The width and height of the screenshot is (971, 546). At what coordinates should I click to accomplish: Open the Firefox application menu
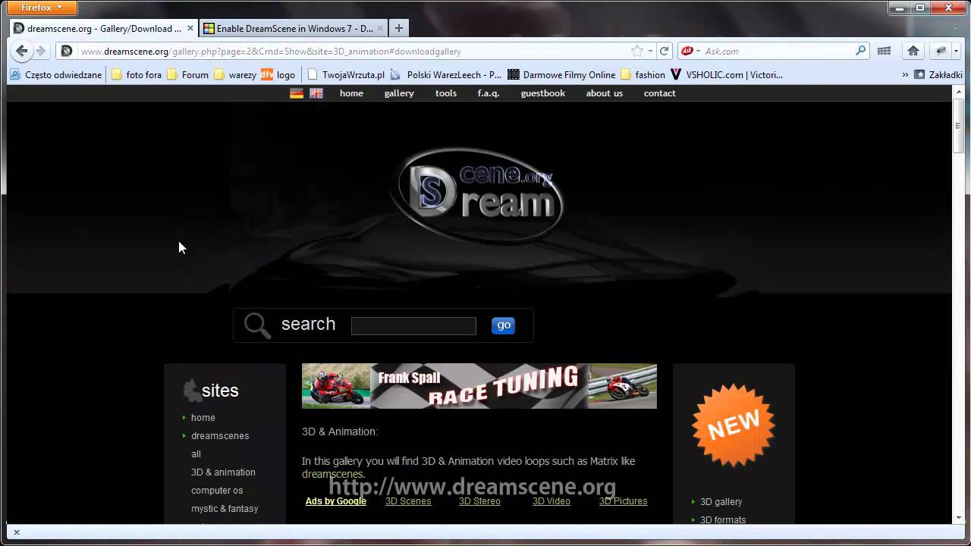click(42, 8)
